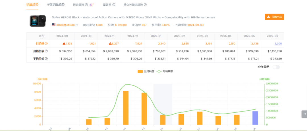The width and height of the screenshot is (307, 131).
Task: Click the December sales bar in chart
Action: 144,109
